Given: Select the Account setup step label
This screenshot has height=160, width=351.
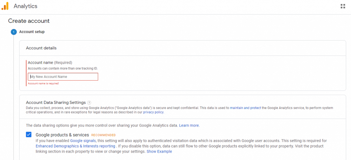Looking at the screenshot, I should (32, 32).
